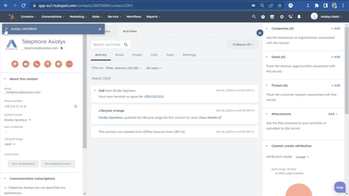The image size is (349, 196).
Task: Select the Activities top tab
Action: (130, 31)
